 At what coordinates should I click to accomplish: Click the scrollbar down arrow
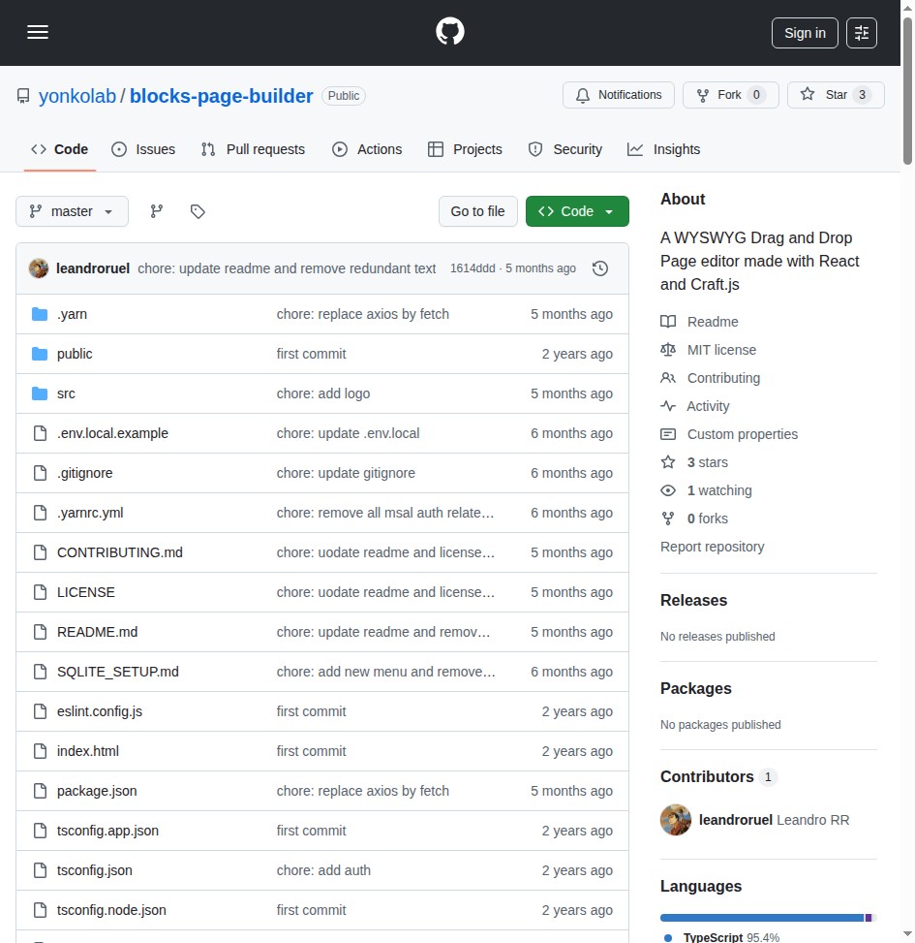(x=907, y=934)
